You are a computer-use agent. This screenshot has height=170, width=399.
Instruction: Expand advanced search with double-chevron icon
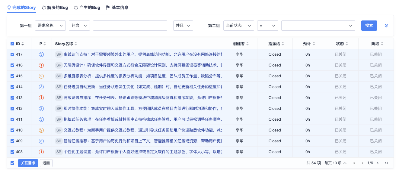(x=386, y=26)
